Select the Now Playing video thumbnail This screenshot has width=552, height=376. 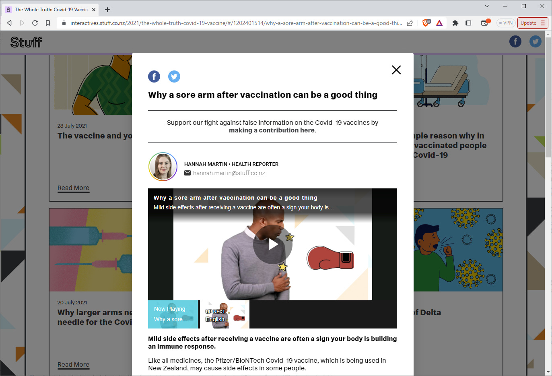(x=173, y=314)
